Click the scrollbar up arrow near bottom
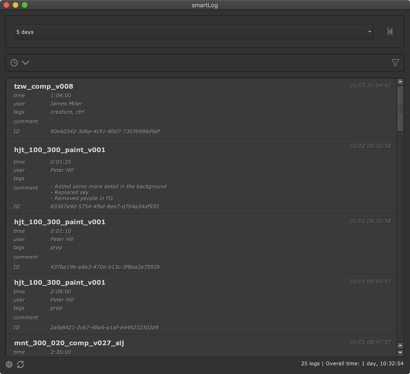The height and width of the screenshot is (374, 410). tap(400, 346)
